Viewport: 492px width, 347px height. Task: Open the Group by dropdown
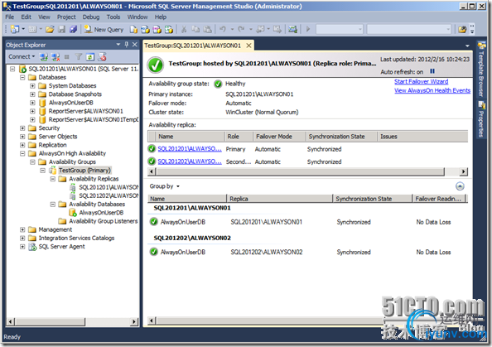click(165, 186)
